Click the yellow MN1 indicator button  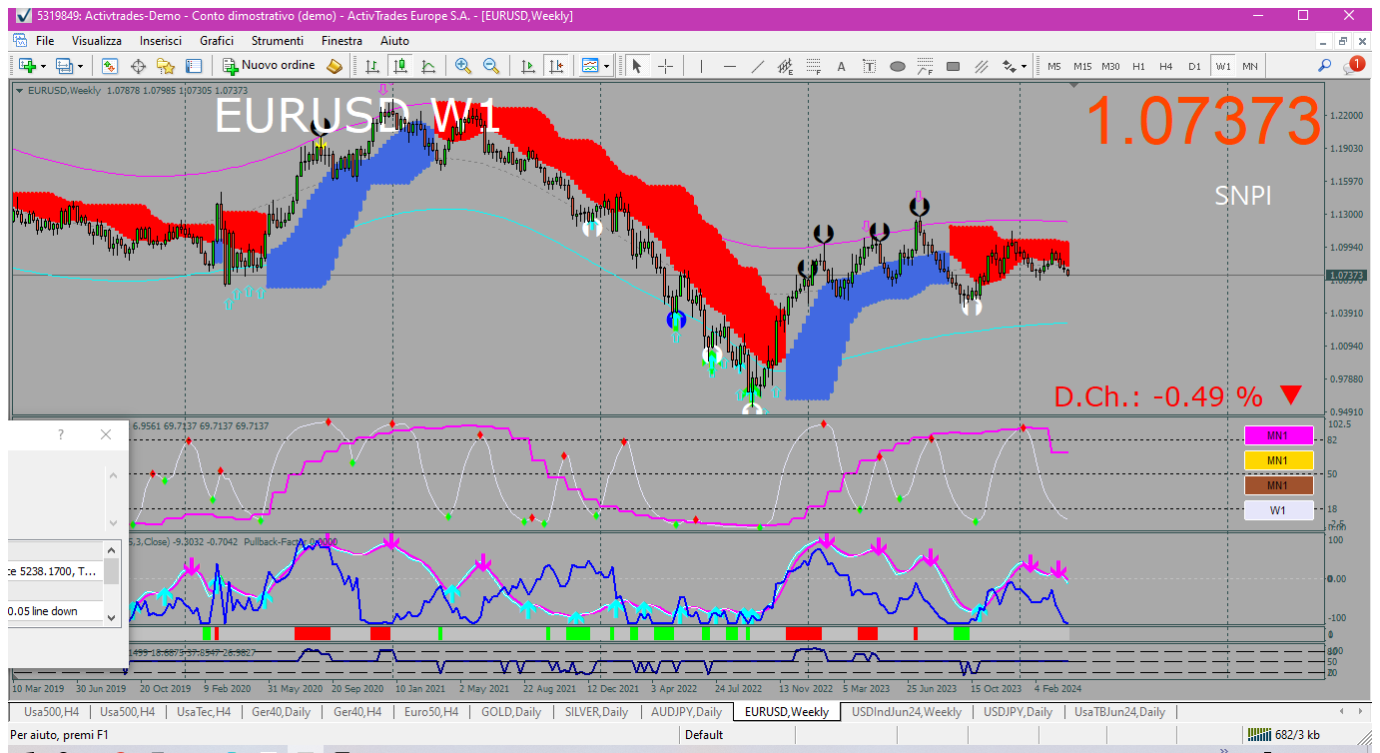coord(1278,460)
